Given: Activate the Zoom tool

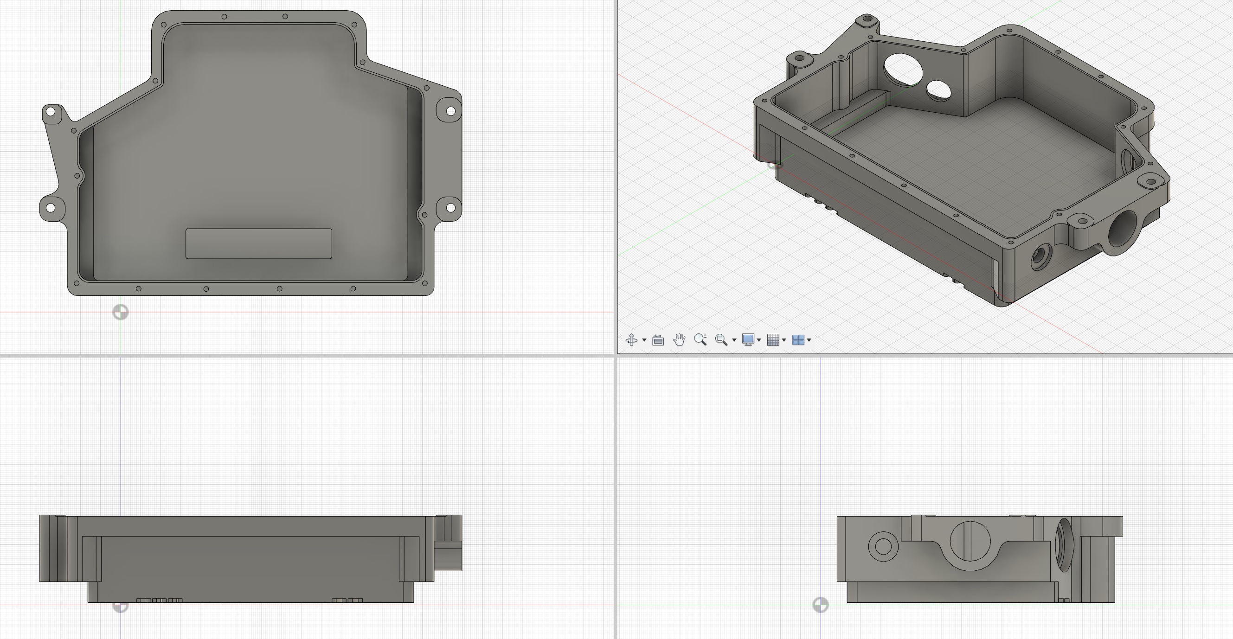Looking at the screenshot, I should 700,339.
